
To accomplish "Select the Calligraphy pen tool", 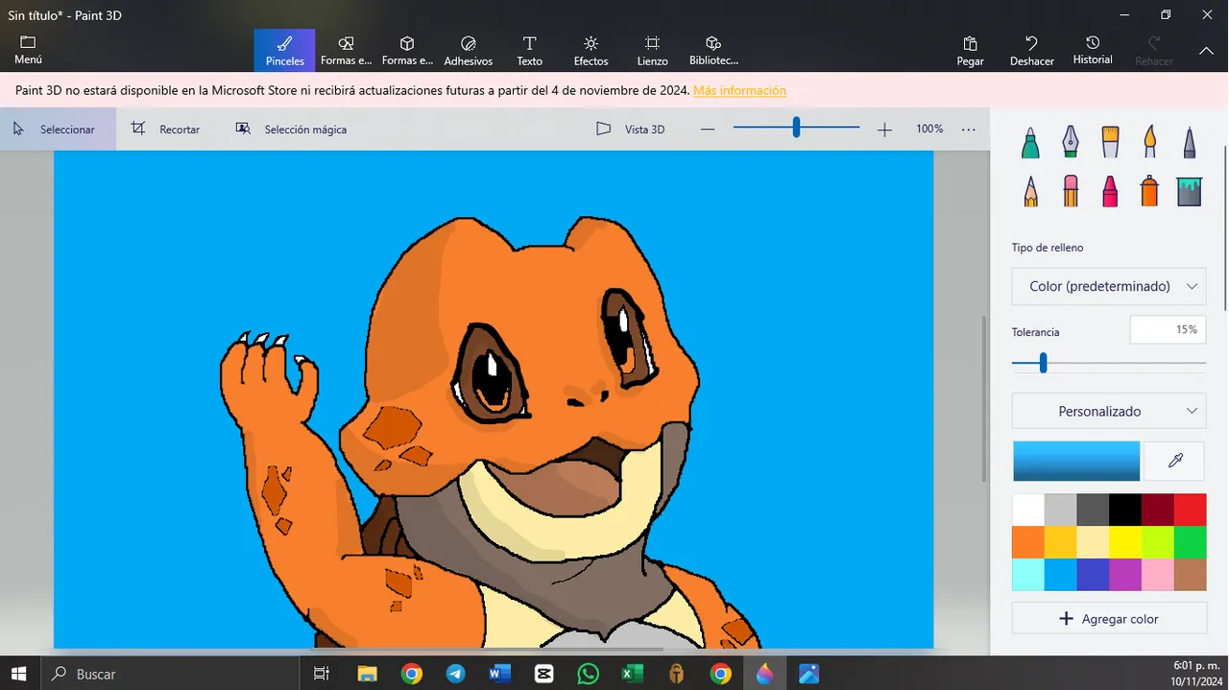I will (1070, 142).
